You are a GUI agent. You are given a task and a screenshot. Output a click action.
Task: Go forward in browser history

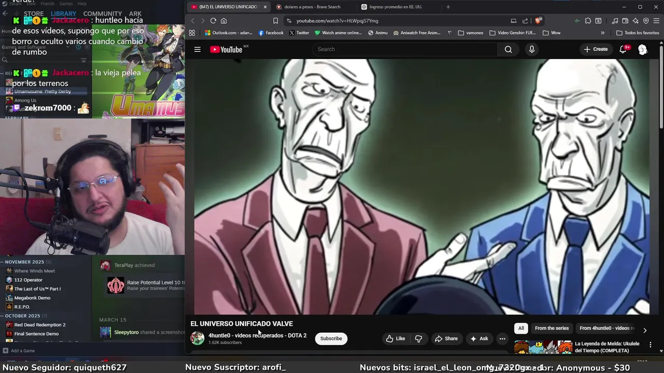202,21
